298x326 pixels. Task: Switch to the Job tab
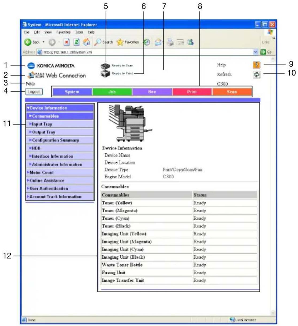tap(112, 92)
